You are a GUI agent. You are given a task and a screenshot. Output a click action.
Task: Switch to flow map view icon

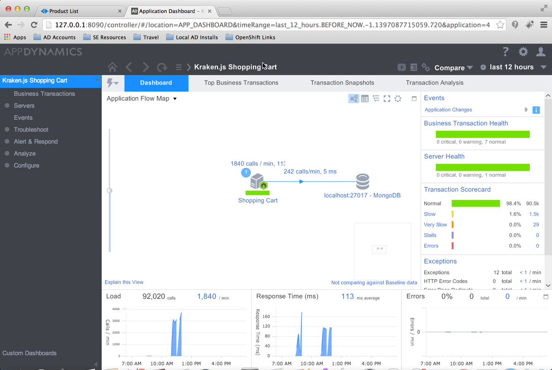click(354, 98)
